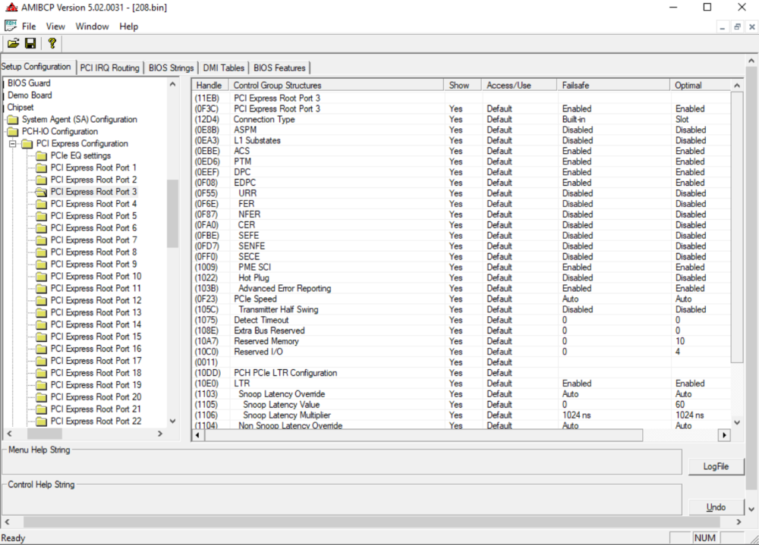Screen dimensions: 759x545
Task: Select folder icon for PCI Express Root Port 6
Action: pos(42,228)
